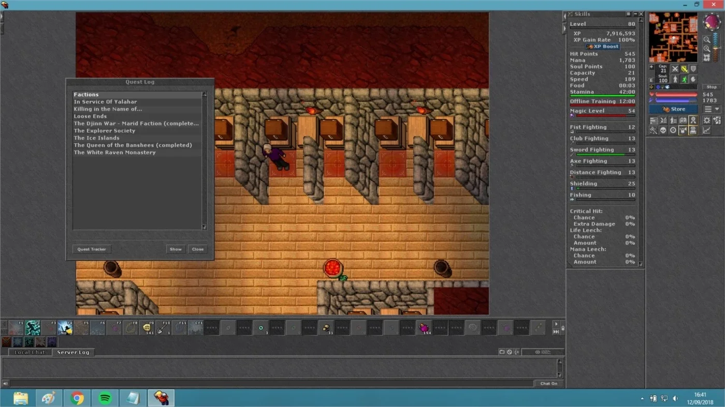
Task: Open the Skills panel menu icon
Action: (628, 14)
